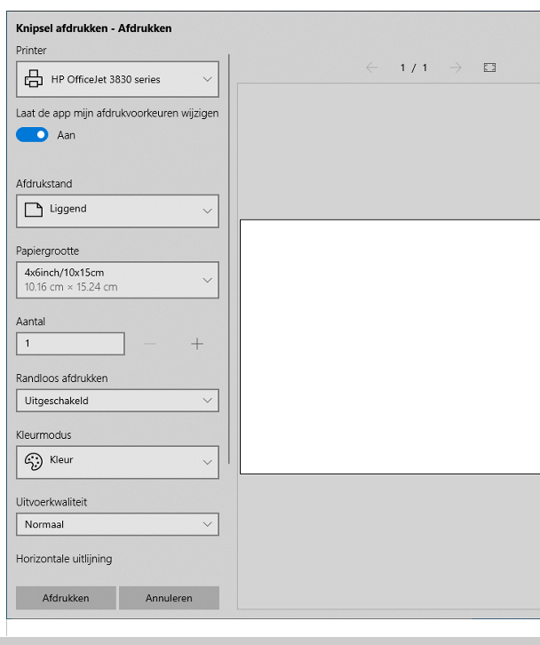
Task: Increase copies with the plus button
Action: 197,344
